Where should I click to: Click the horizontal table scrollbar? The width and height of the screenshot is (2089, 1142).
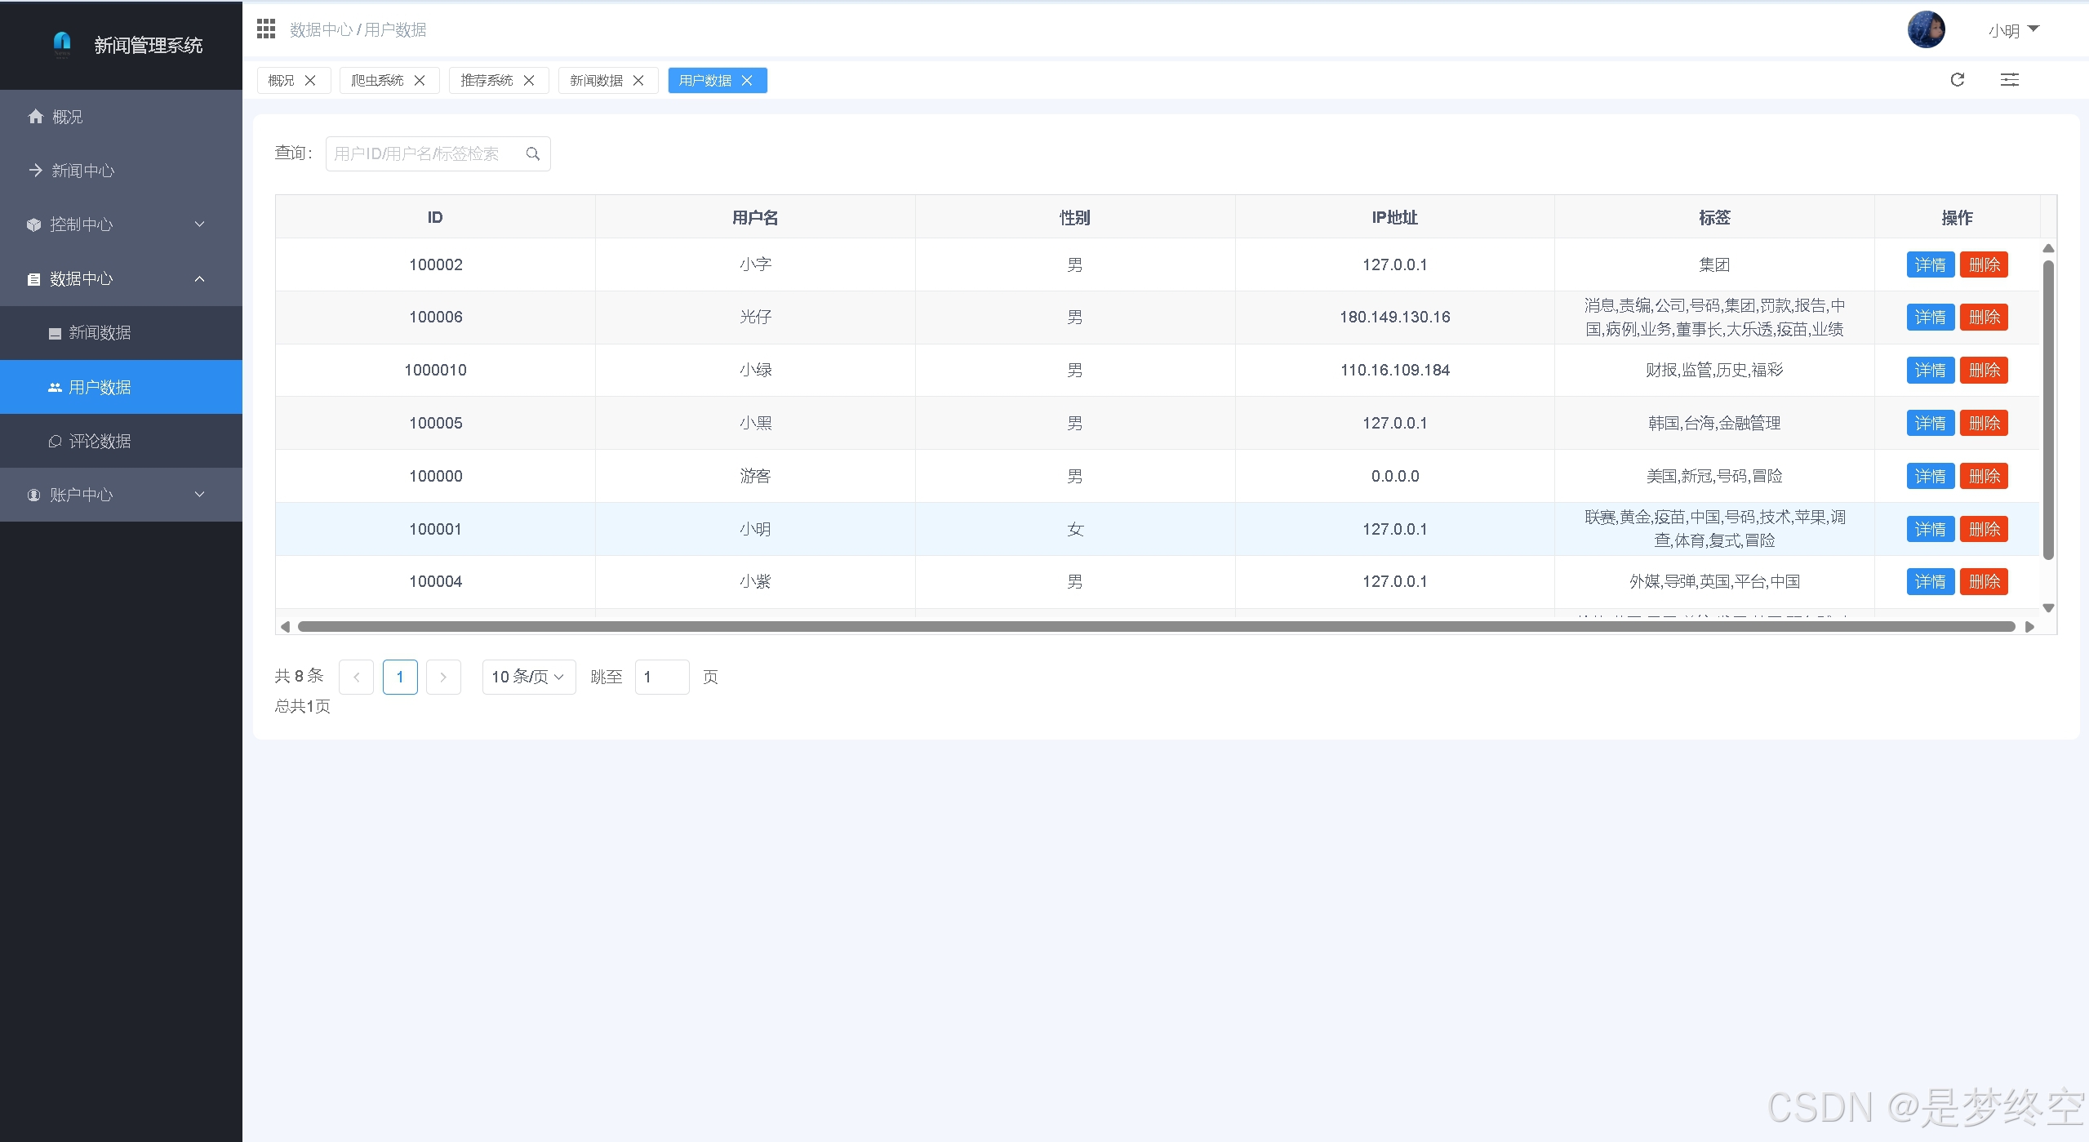1156,627
